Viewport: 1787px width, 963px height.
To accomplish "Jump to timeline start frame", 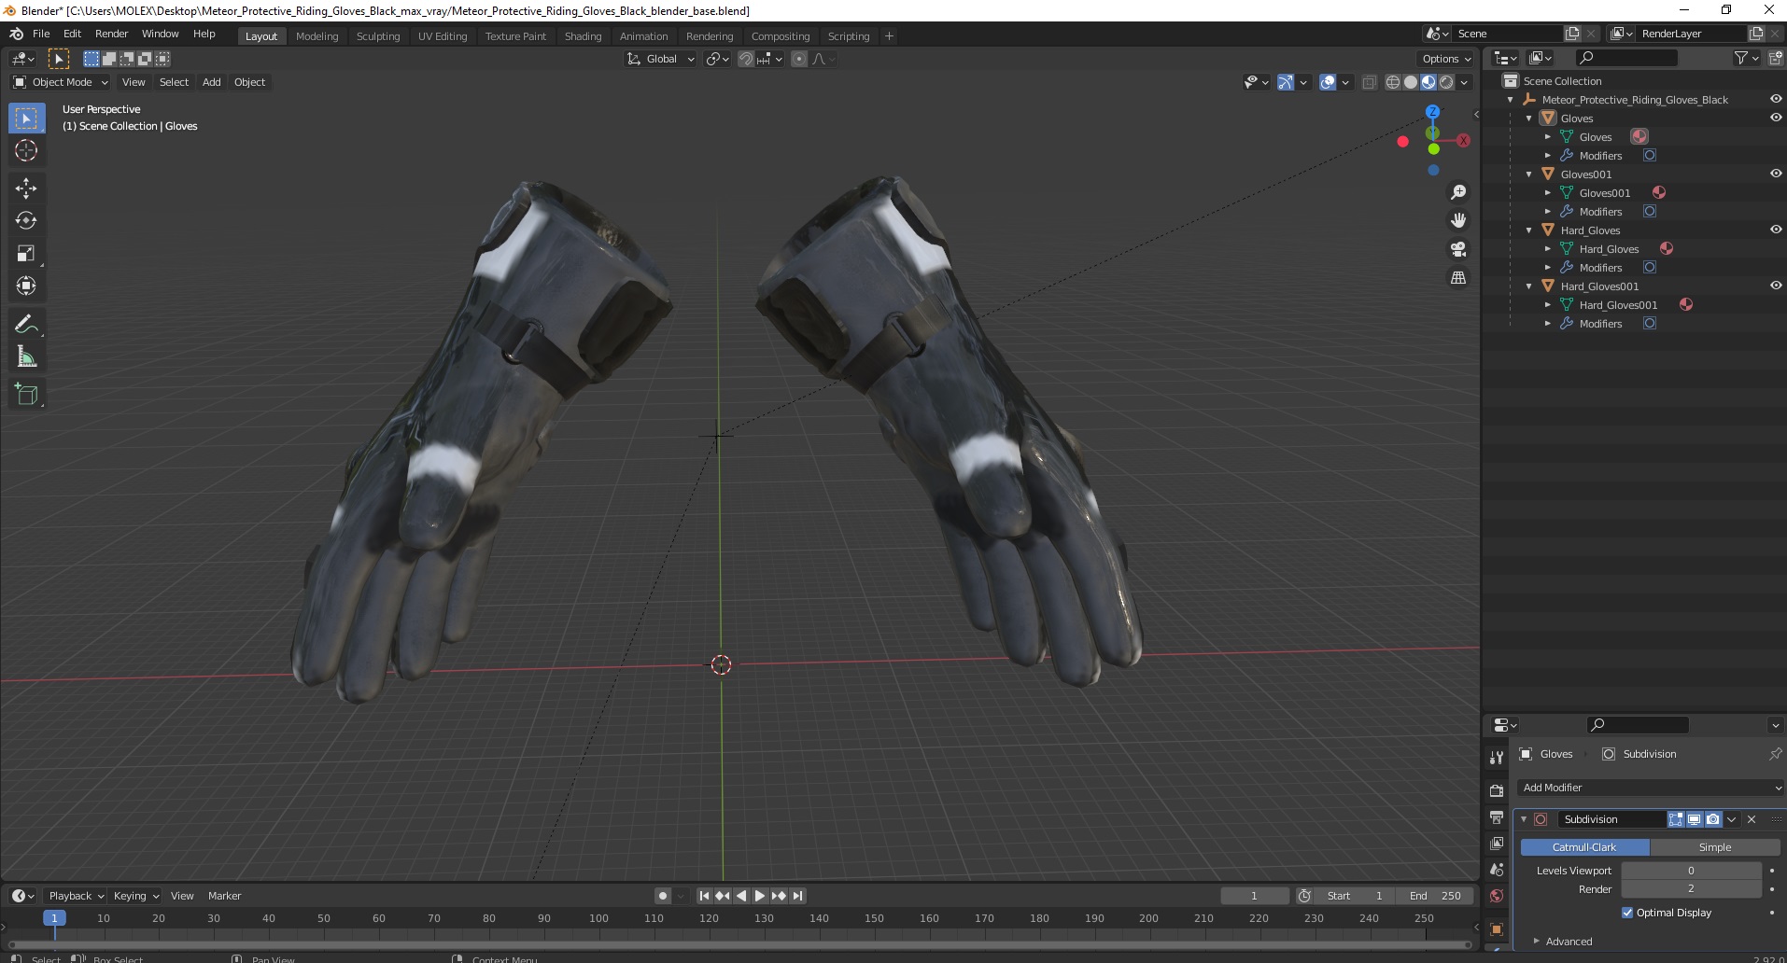I will (x=704, y=896).
